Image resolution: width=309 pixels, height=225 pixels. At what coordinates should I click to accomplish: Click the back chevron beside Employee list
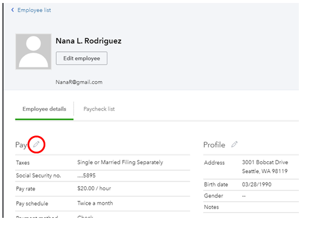coord(13,10)
